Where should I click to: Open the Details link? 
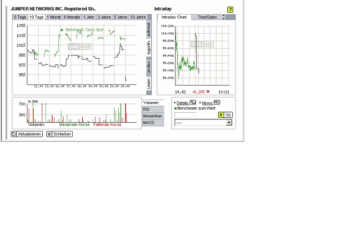coord(182,103)
